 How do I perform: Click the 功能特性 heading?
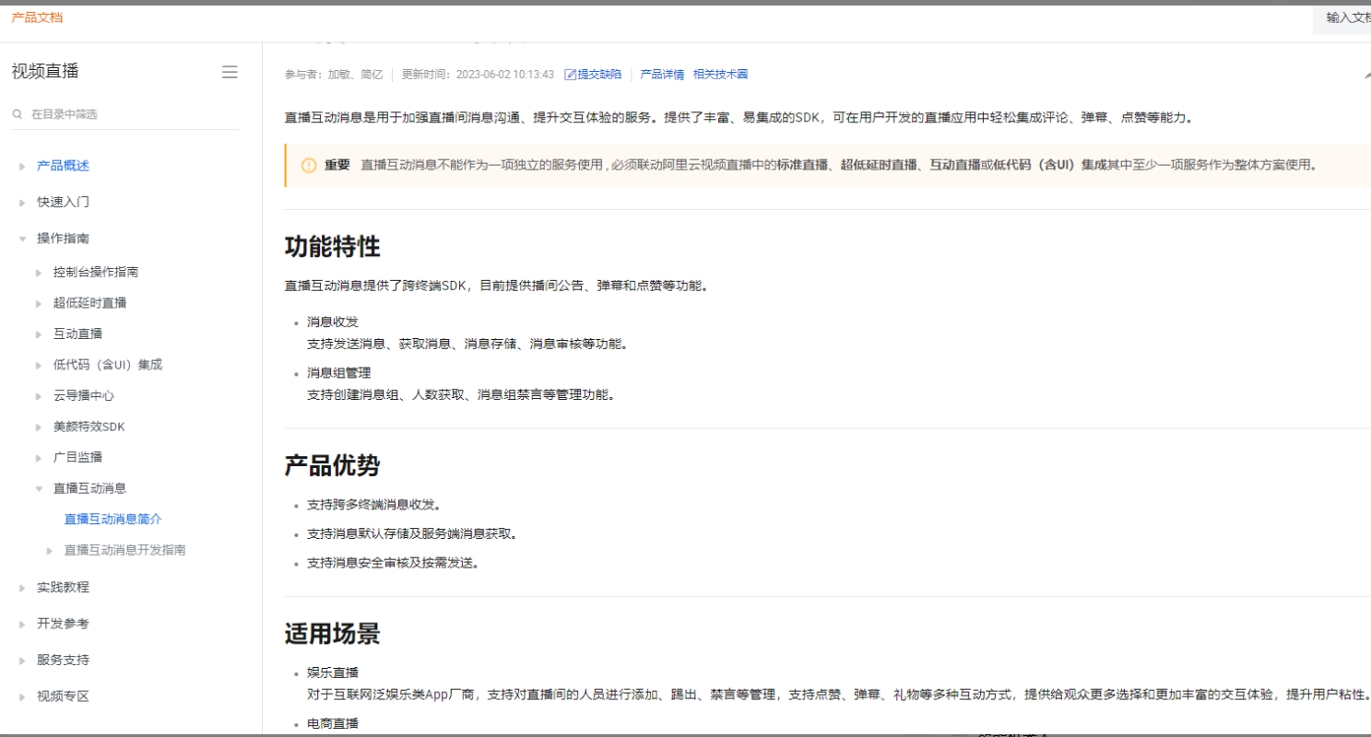pyautogui.click(x=332, y=247)
